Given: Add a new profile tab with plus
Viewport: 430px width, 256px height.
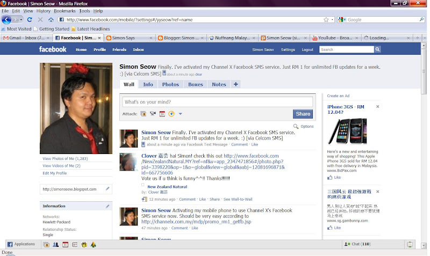Looking at the screenshot, I should 235,84.
